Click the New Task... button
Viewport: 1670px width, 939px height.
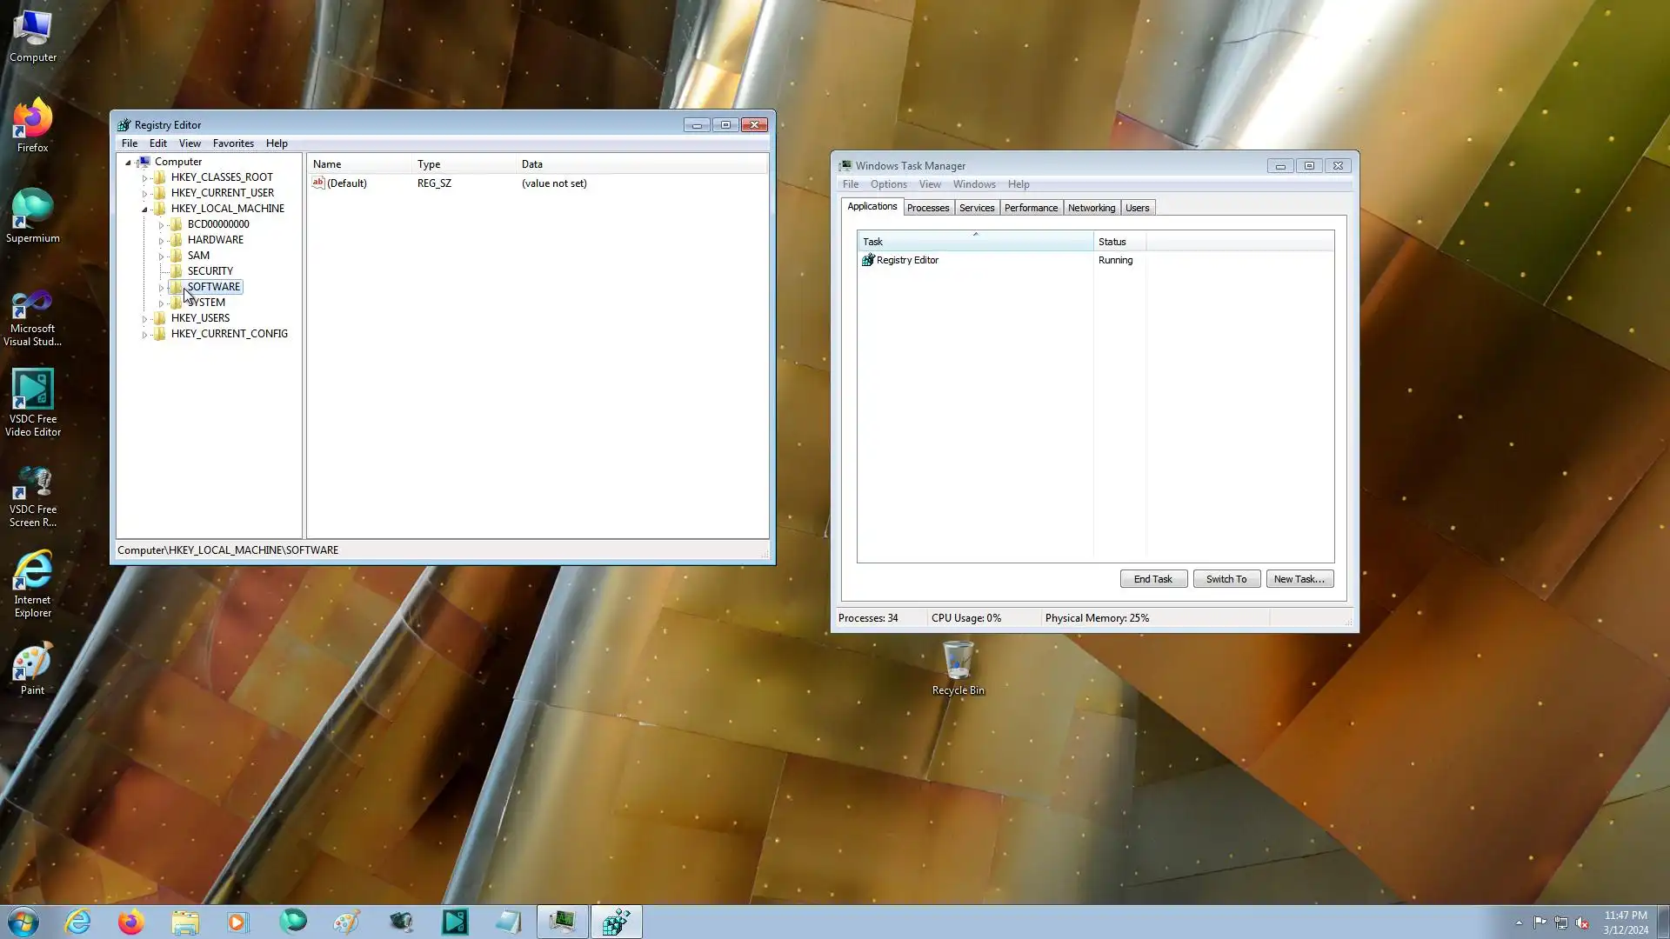1299,579
